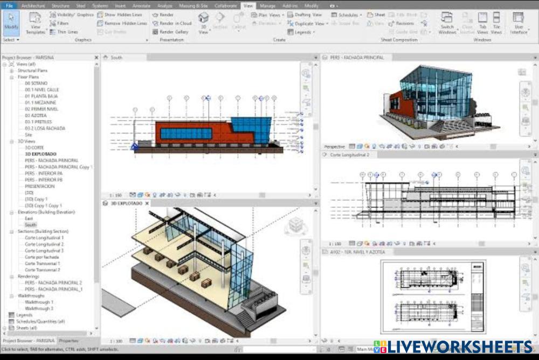This screenshot has height=360, width=539.
Task: Click the Tab Views icon
Action: 482,22
